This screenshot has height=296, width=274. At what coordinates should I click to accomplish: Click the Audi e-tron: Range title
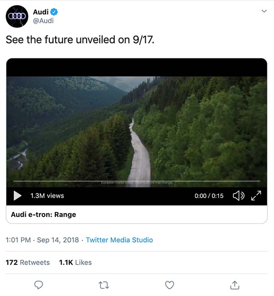click(43, 214)
